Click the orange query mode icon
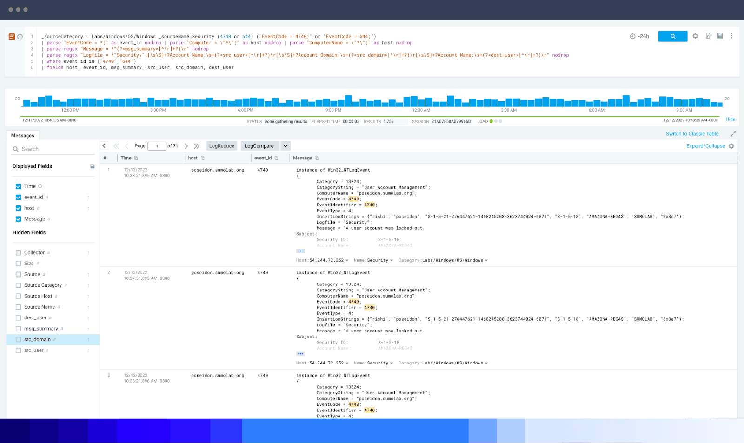This screenshot has height=443, width=744. pyautogui.click(x=12, y=36)
